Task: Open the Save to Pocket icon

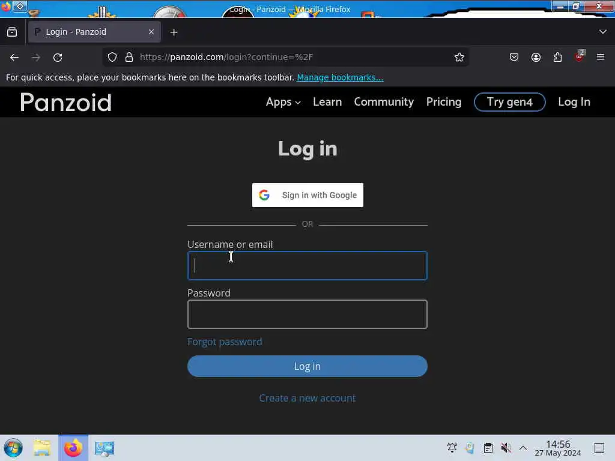Action: click(x=514, y=57)
